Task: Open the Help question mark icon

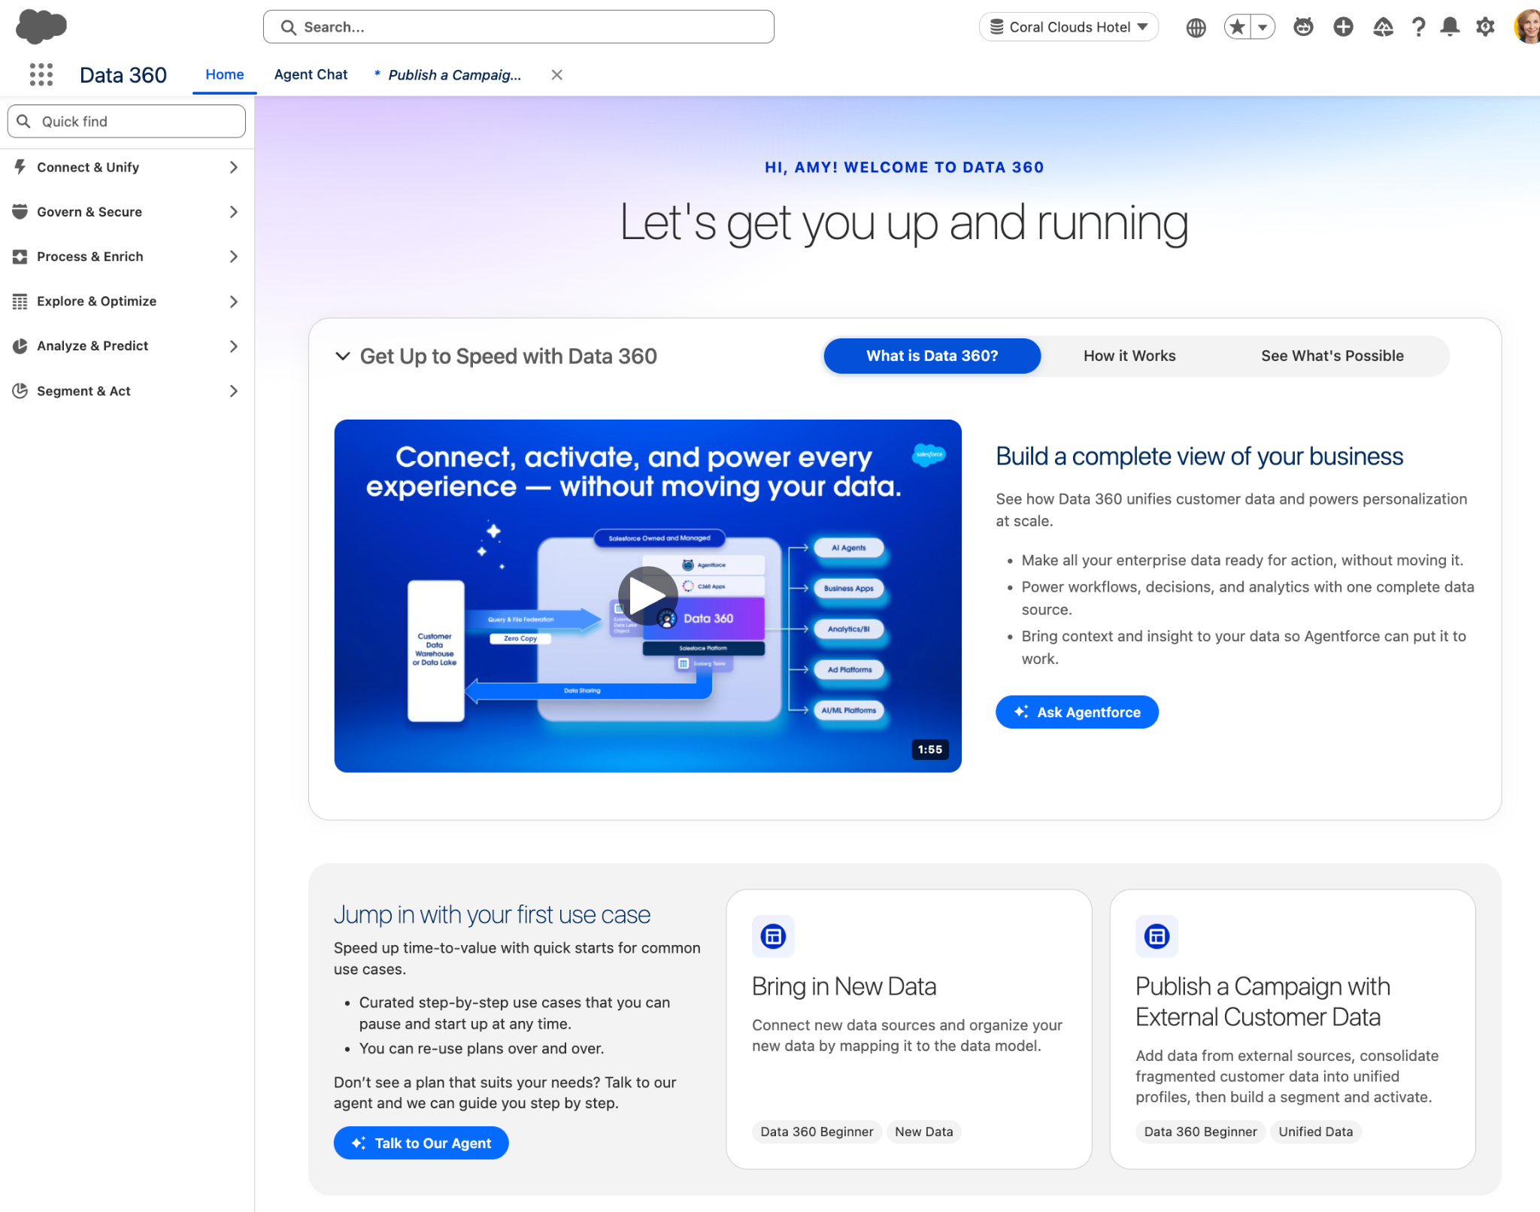Action: coord(1418,27)
